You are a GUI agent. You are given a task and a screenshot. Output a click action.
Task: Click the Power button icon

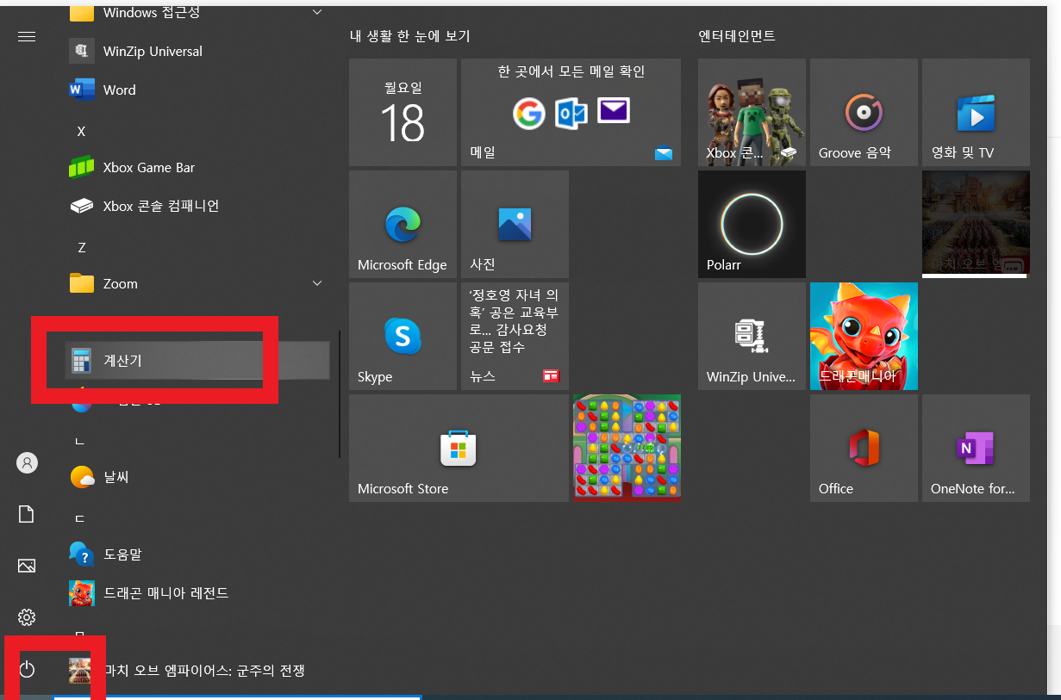(x=27, y=669)
